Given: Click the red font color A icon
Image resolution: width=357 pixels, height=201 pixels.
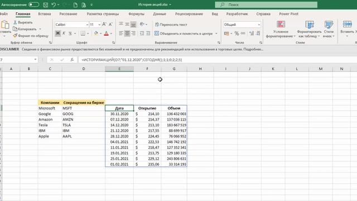Looking at the screenshot, I should (x=106, y=33).
